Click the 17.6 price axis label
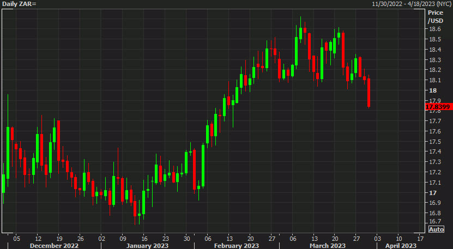 (435, 131)
